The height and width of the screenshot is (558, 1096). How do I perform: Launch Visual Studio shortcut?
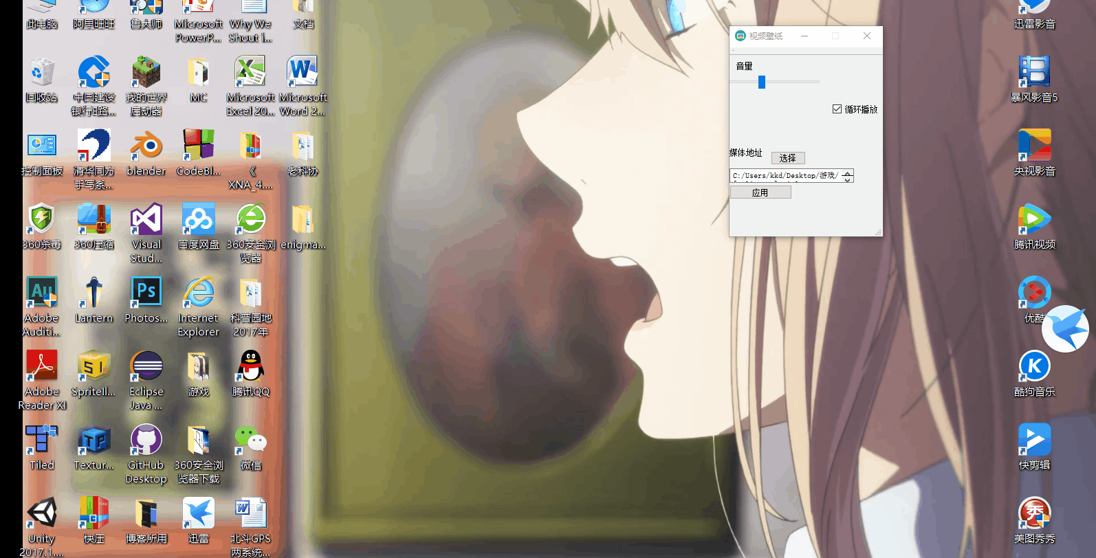click(x=146, y=219)
